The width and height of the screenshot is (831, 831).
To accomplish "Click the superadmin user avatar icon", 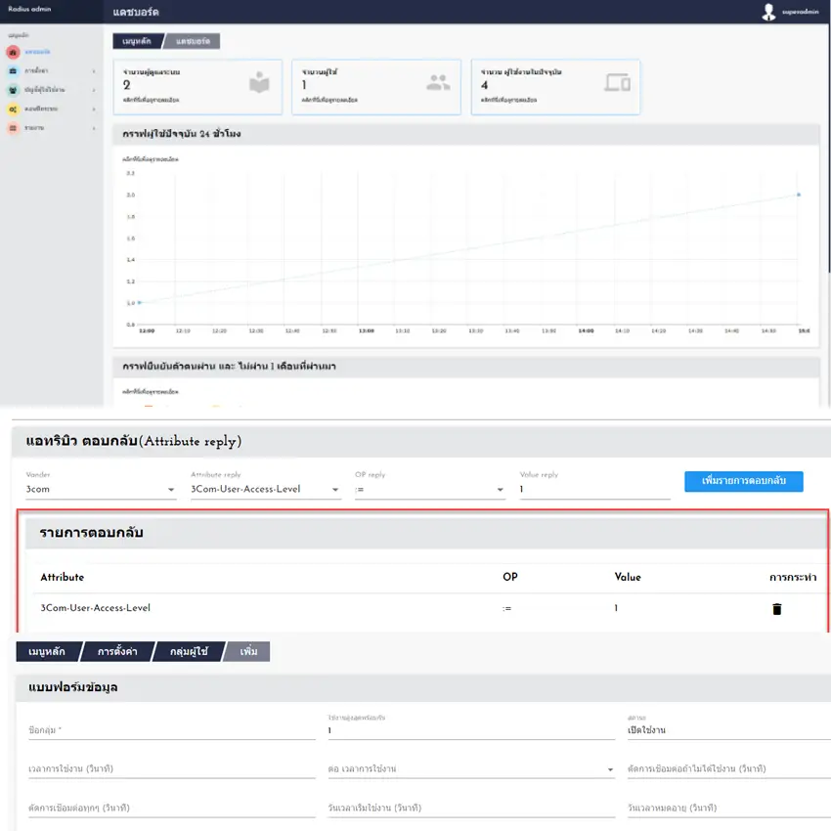I will tap(769, 12).
